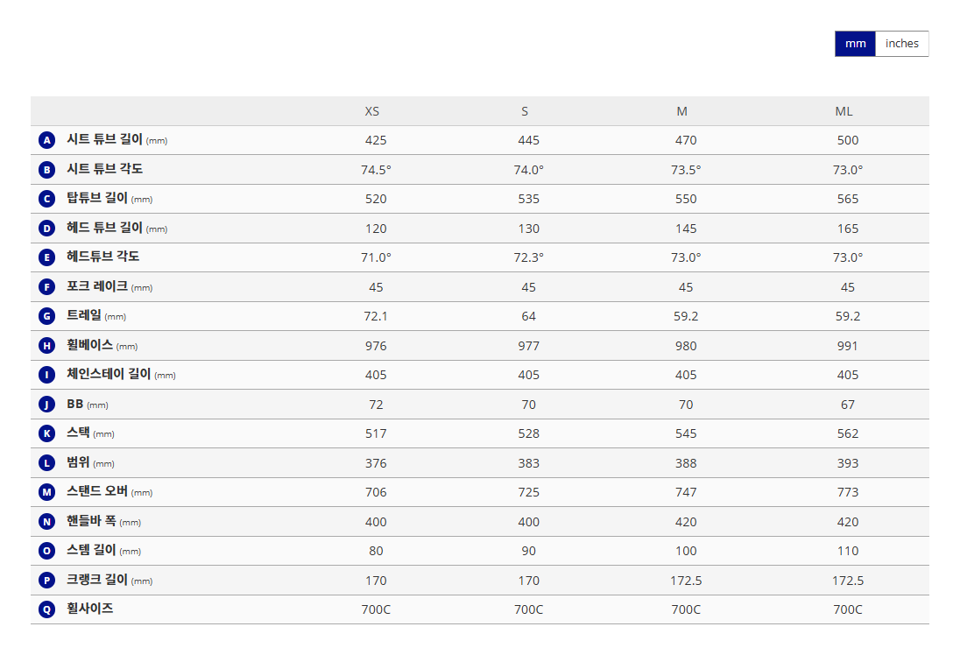
Task: Click the circled C top tube length icon
Action: pyautogui.click(x=47, y=199)
